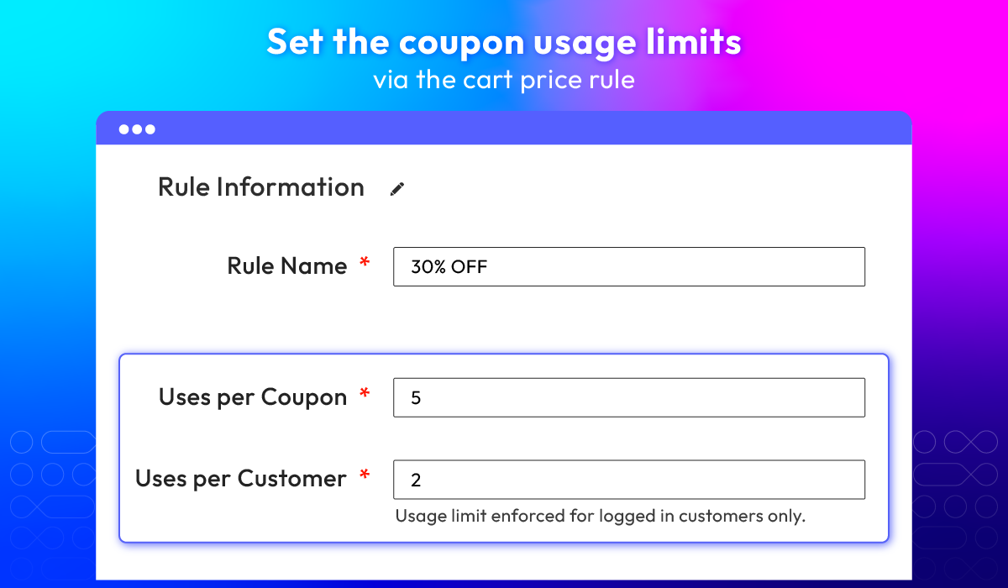Click the purple window title bar
This screenshot has height=588, width=1008.
(x=504, y=129)
